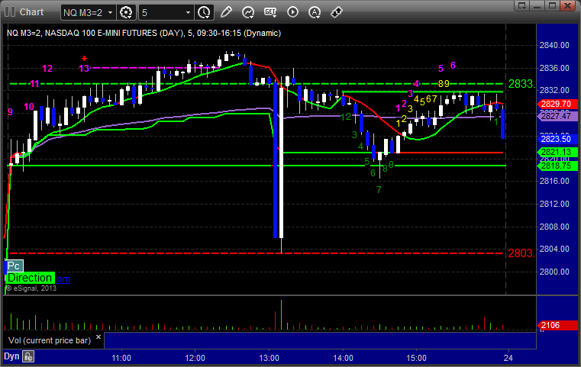Click the bar replay play icon
The height and width of the screenshot is (367, 581).
point(292,12)
